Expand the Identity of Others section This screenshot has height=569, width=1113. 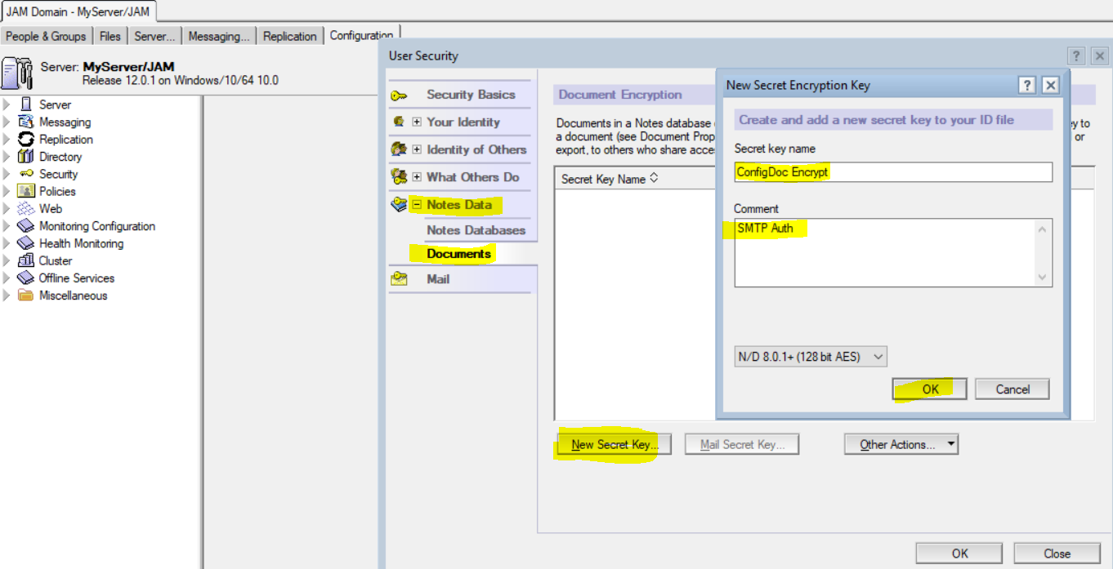point(417,149)
